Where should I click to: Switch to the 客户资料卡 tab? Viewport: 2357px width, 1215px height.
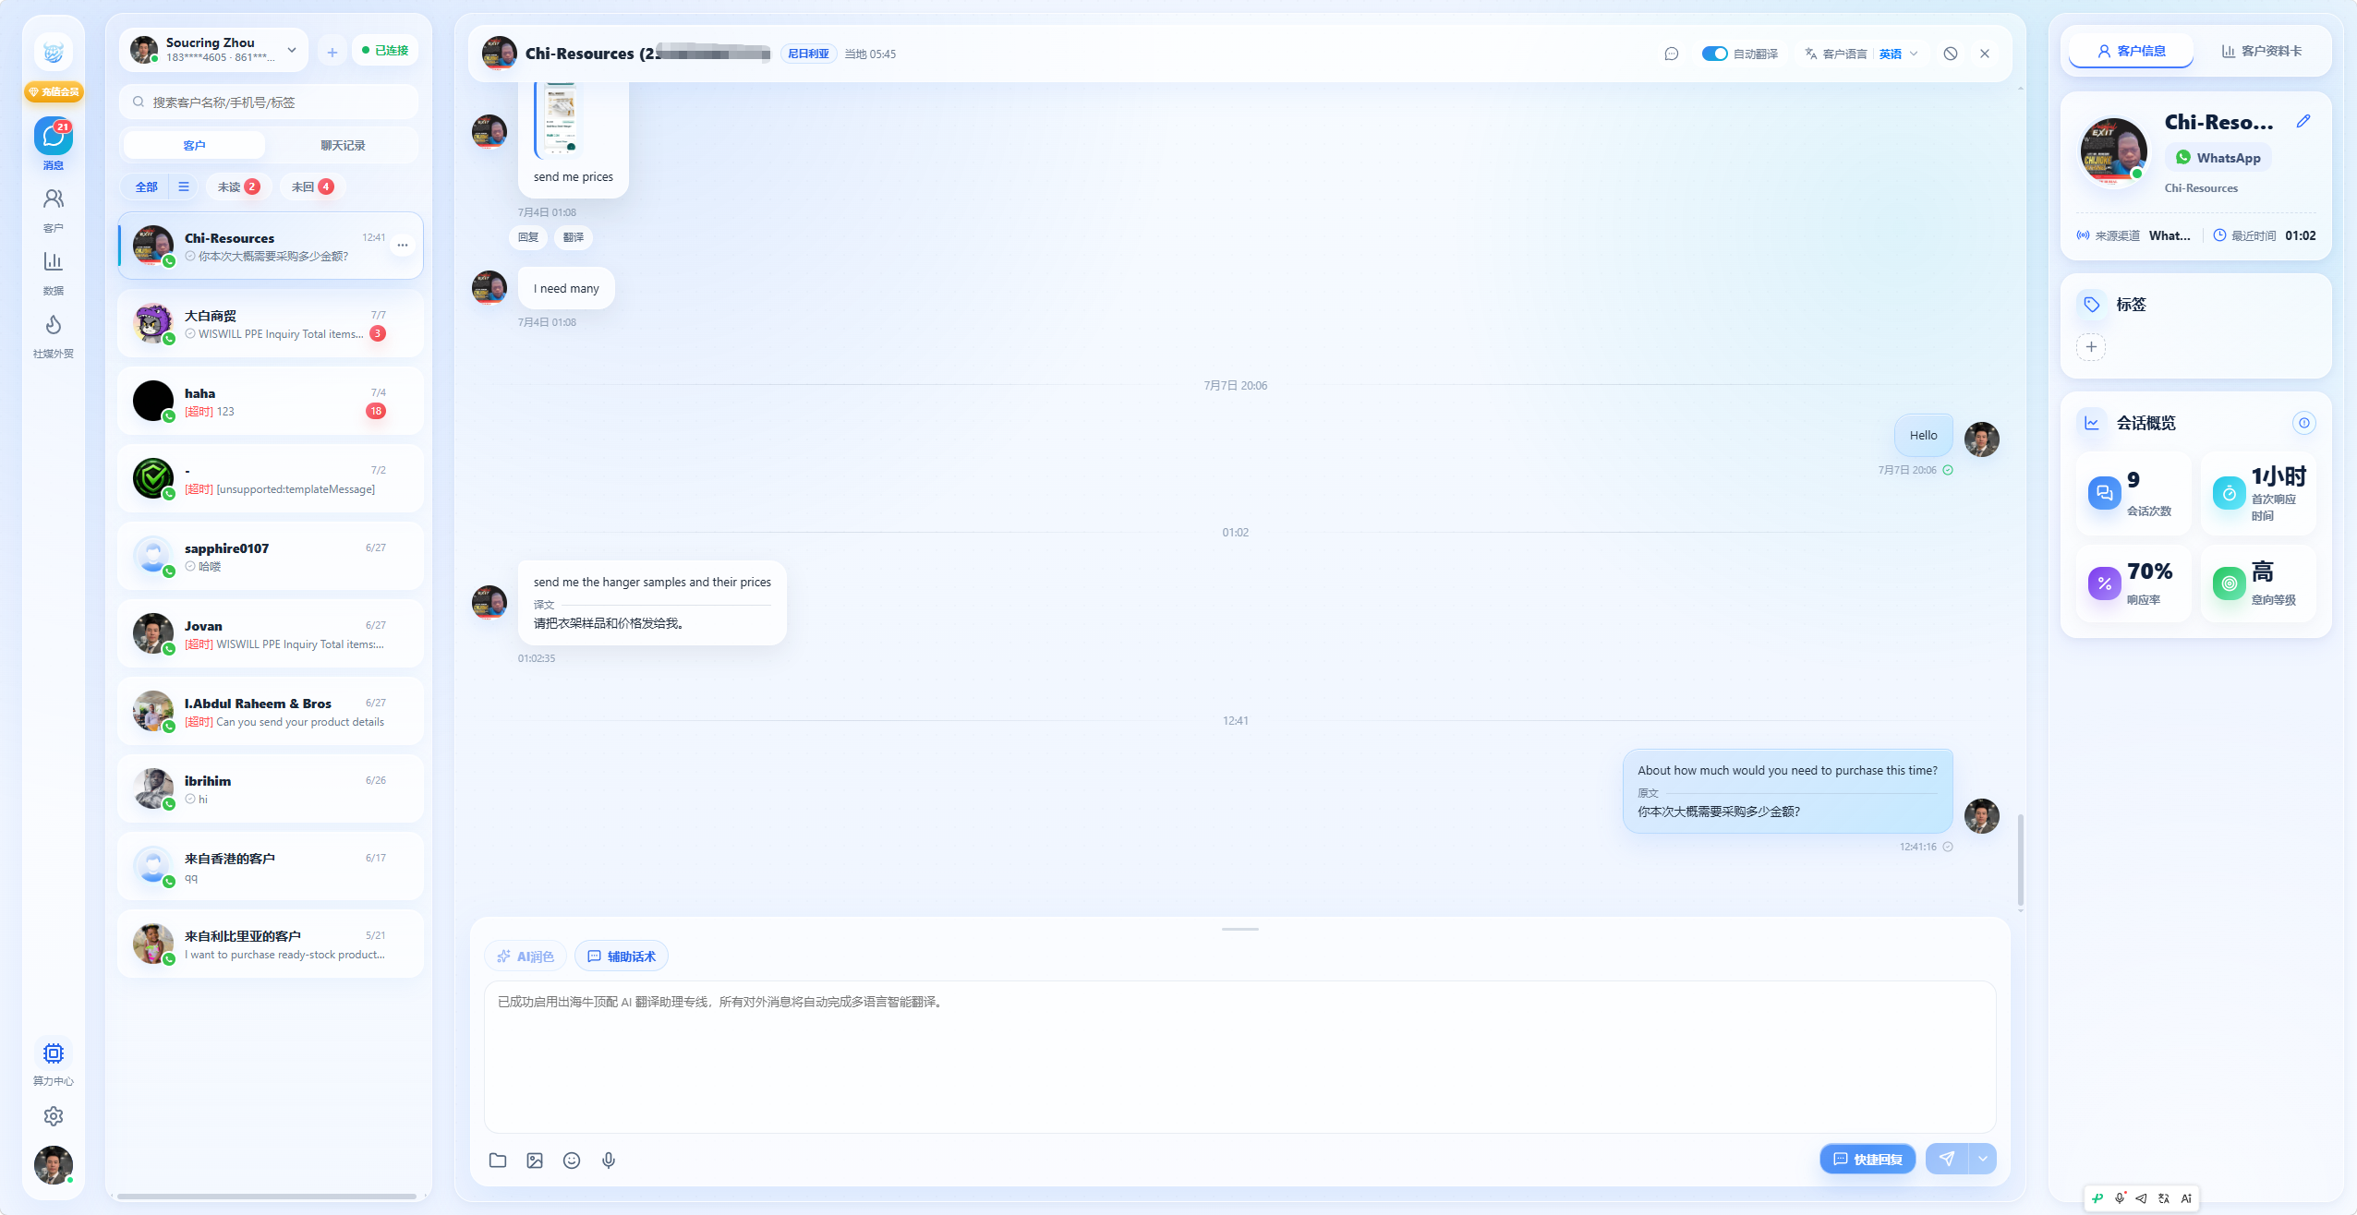(x=2262, y=51)
